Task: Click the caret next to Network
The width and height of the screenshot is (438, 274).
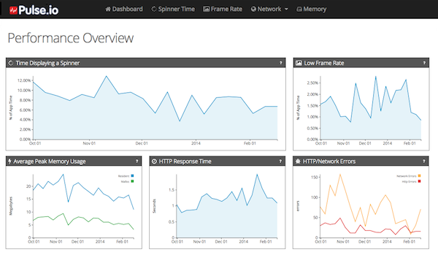Action: pos(286,9)
